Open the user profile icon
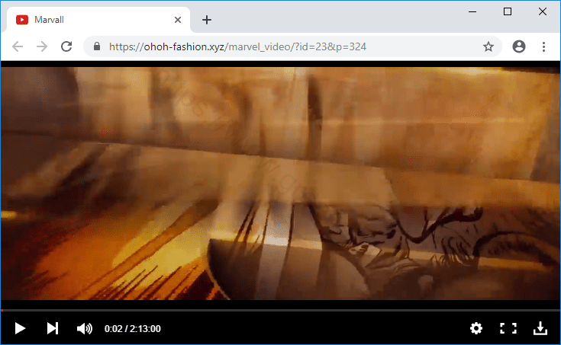Screen dimensions: 561x345 tap(519, 46)
